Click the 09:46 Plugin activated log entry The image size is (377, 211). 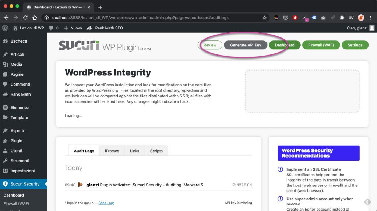tap(158, 185)
